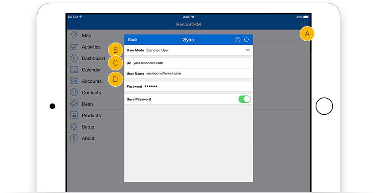
Task: Open Activities from the menu
Action: pyautogui.click(x=91, y=47)
